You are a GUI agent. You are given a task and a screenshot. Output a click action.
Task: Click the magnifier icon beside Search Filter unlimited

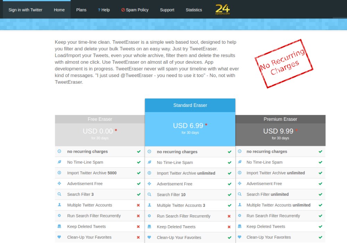point(240,194)
